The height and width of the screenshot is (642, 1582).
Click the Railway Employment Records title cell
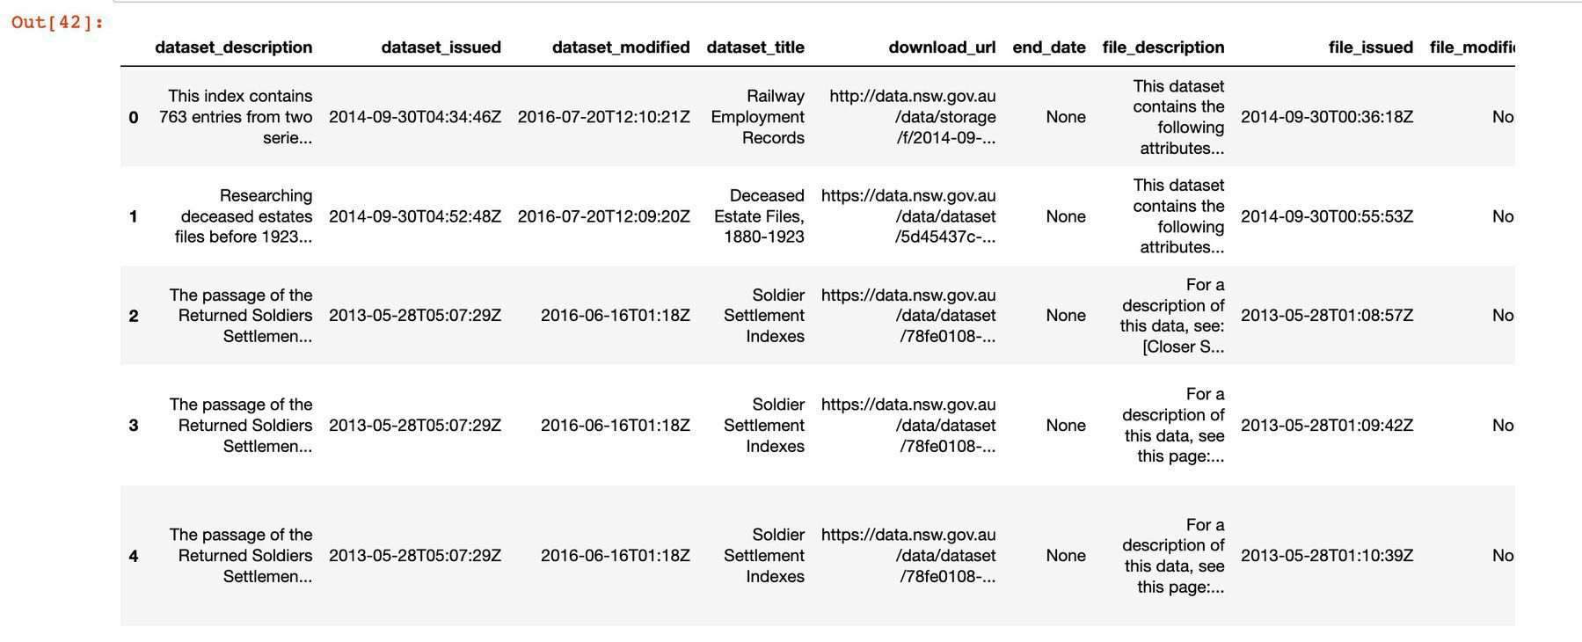tap(757, 117)
